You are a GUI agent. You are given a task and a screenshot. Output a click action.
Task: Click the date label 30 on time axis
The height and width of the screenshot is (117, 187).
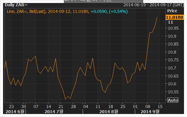tap(24, 107)
